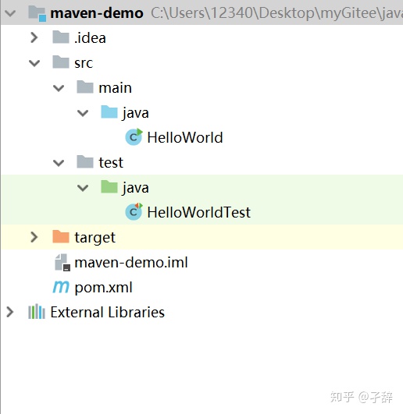This screenshot has width=403, height=414.
Task: Click the blue sources root java folder icon
Action: click(109, 111)
